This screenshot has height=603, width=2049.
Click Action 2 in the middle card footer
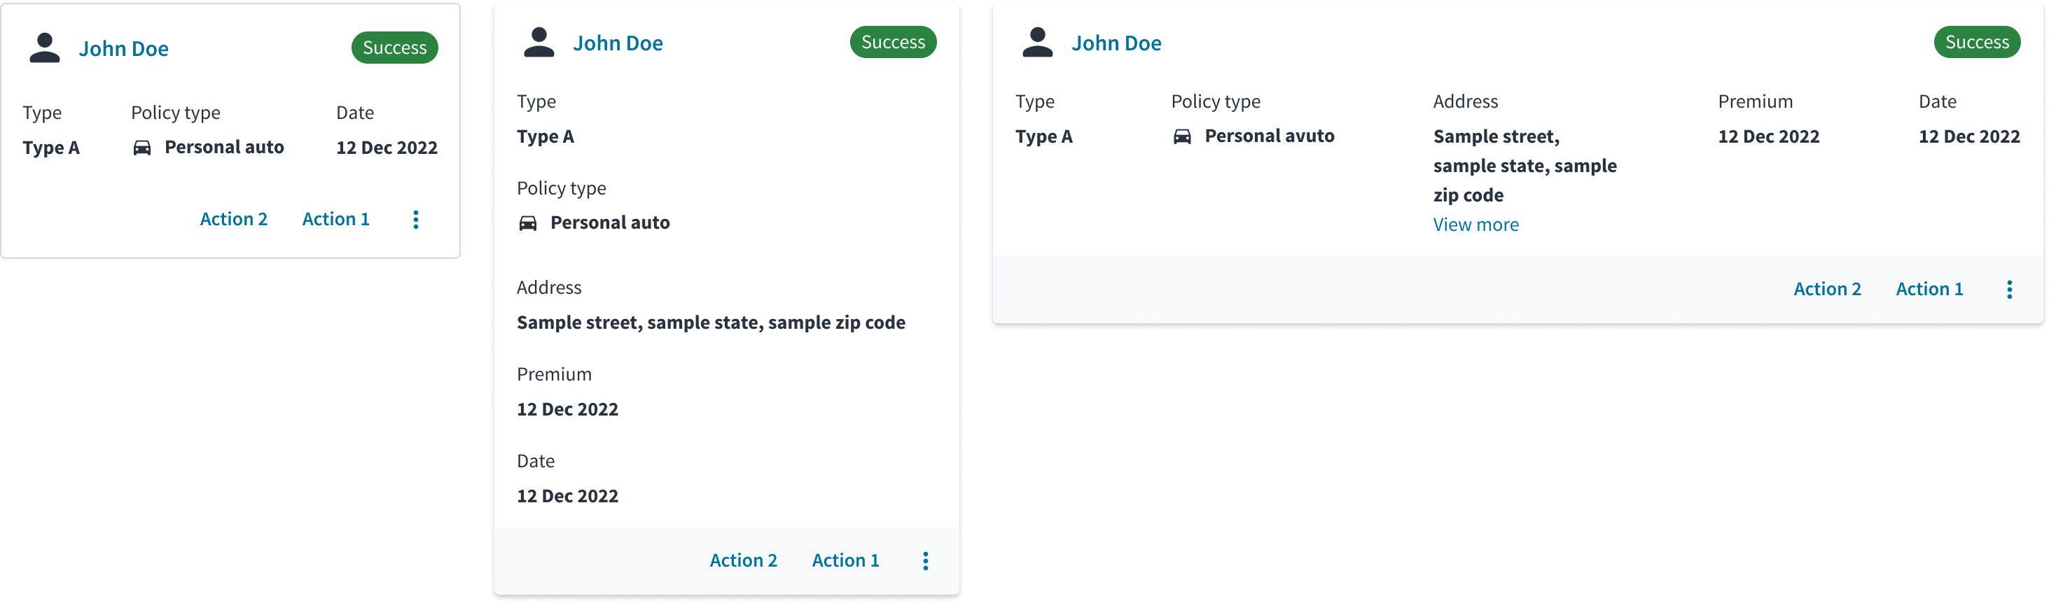tap(743, 561)
